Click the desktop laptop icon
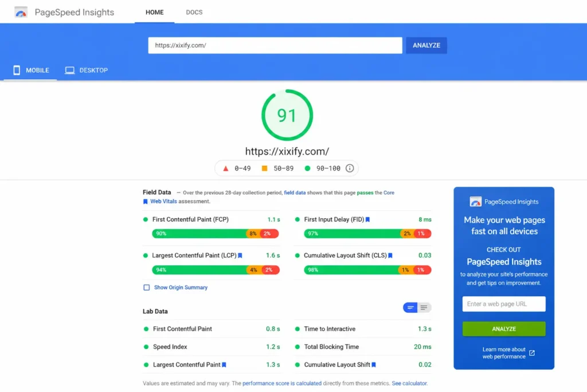 click(x=69, y=70)
